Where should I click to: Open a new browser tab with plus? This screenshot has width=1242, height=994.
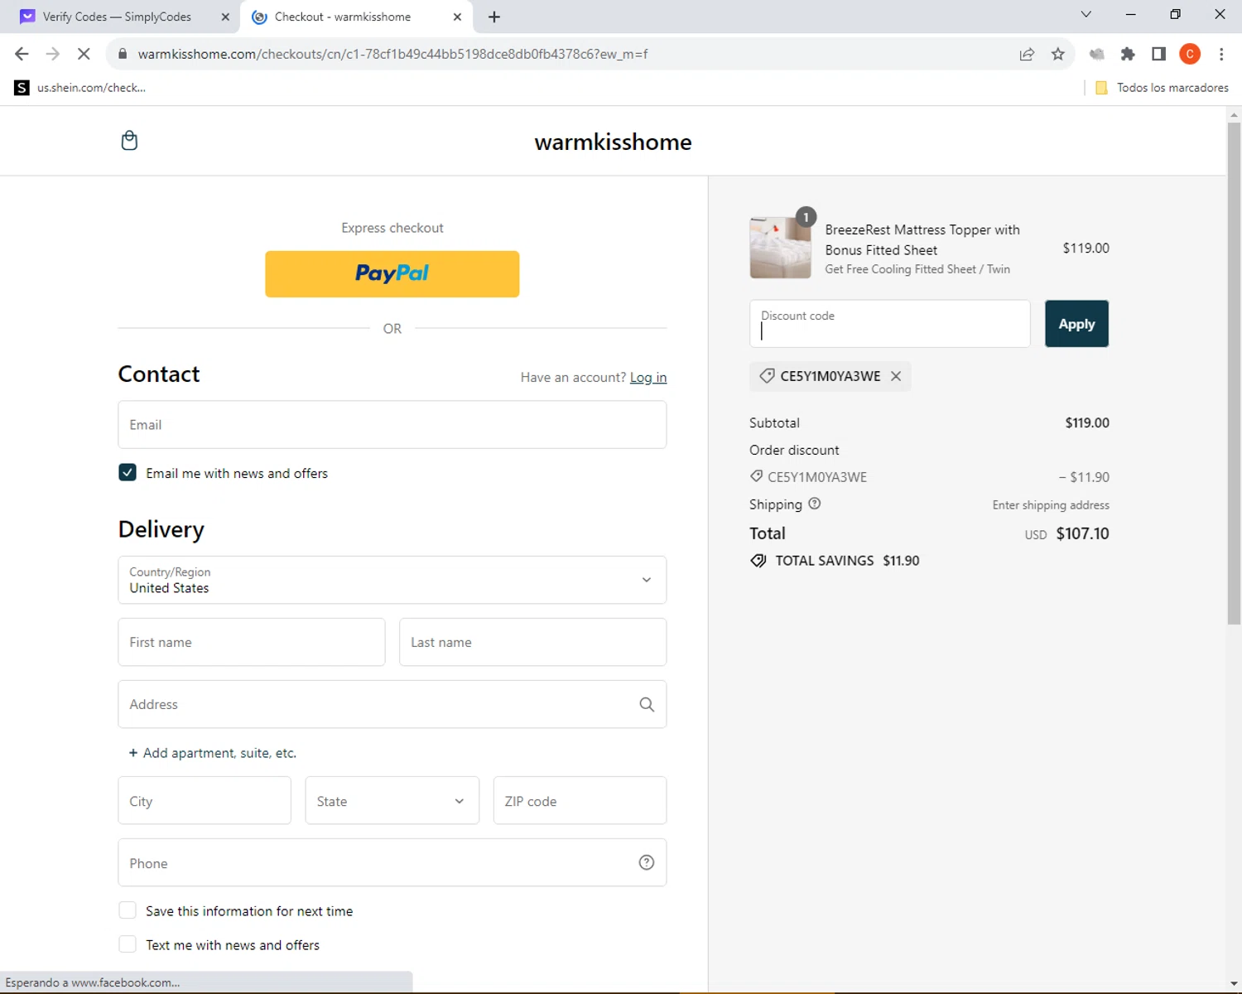click(x=494, y=17)
